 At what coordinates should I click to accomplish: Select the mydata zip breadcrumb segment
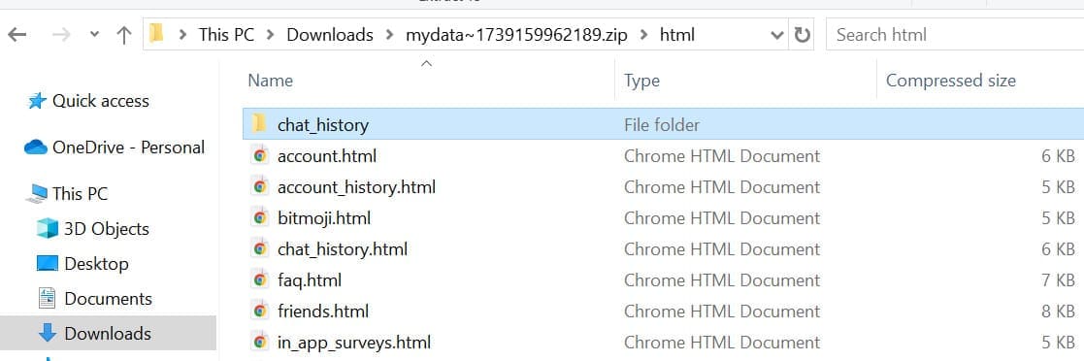(516, 35)
